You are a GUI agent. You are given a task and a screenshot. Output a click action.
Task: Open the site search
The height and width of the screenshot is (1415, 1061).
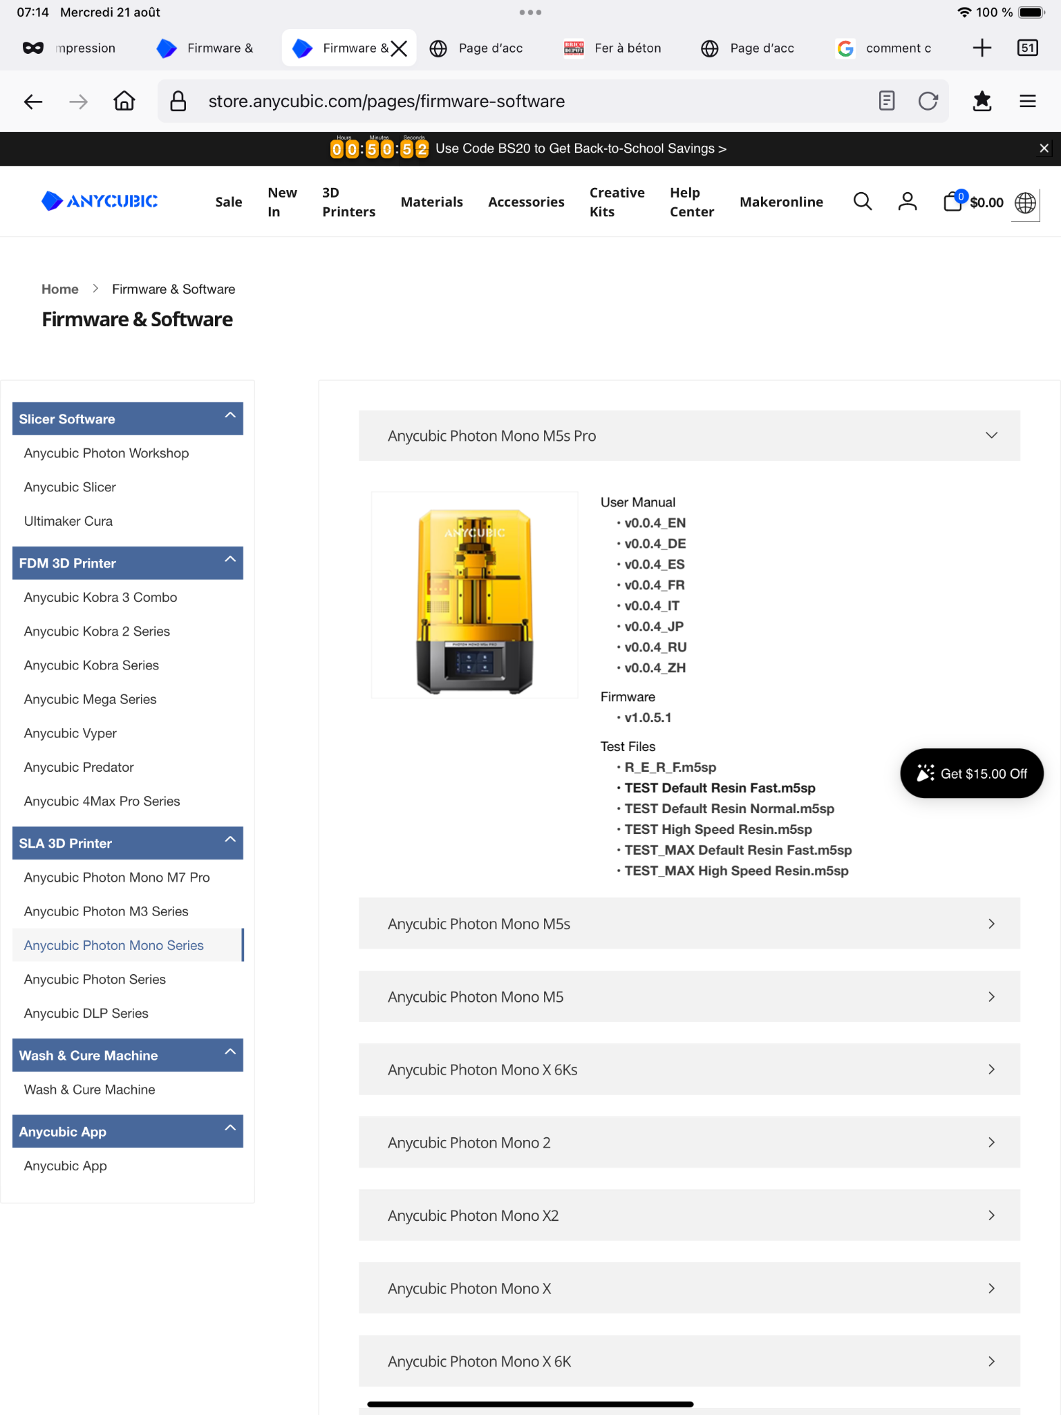(863, 202)
